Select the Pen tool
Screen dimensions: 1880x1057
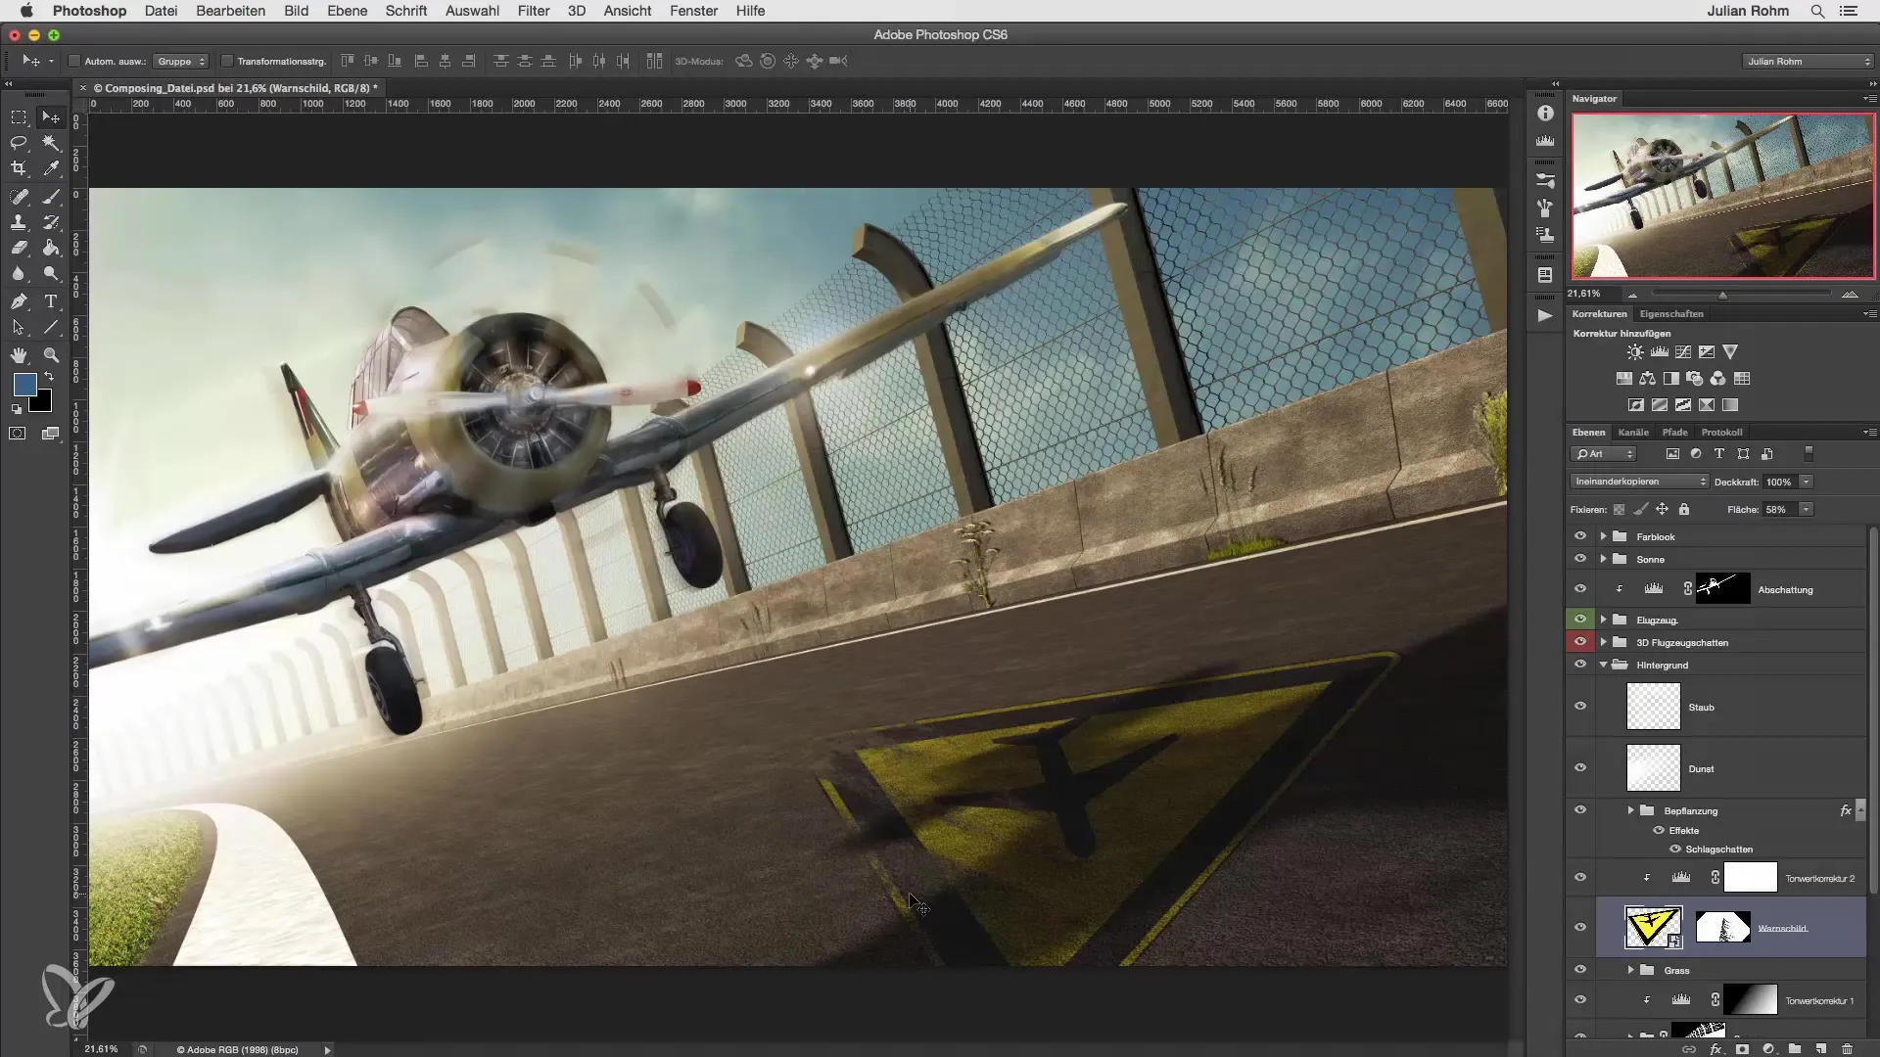(x=19, y=301)
